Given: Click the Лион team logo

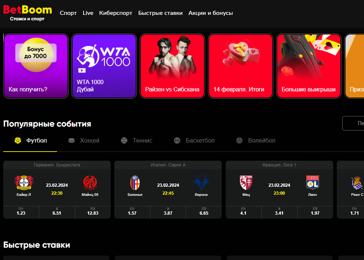Looking at the screenshot, I should click(312, 182).
